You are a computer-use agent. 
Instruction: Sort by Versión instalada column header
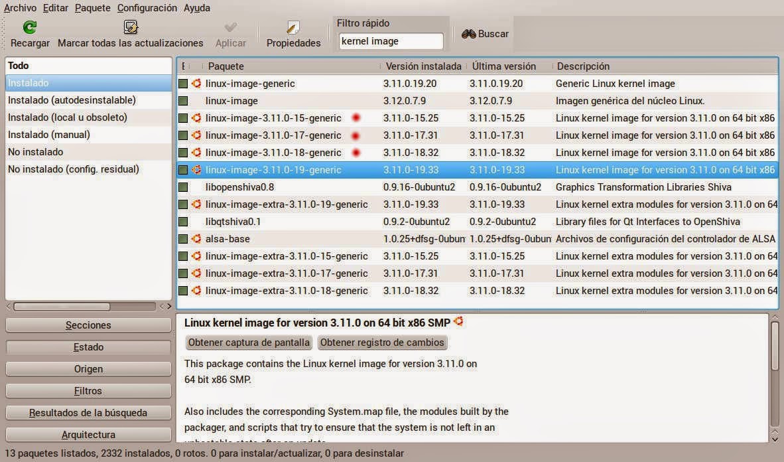point(423,66)
